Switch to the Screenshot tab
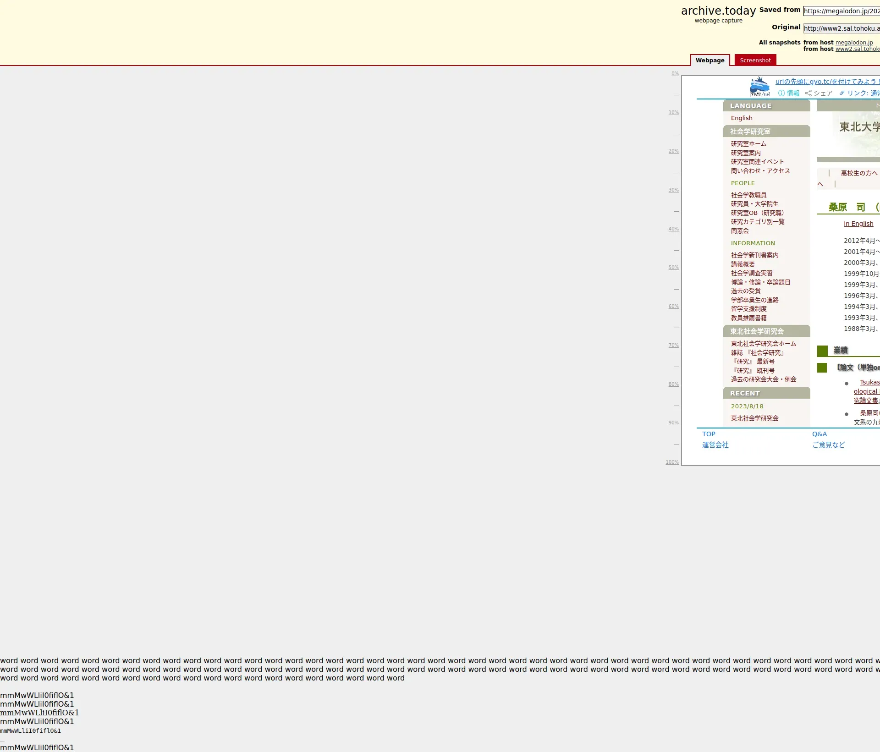This screenshot has height=752, width=880. point(755,60)
